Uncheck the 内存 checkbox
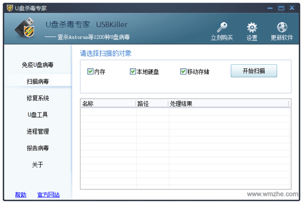Image resolution: width=303 pixels, height=203 pixels. coord(90,71)
